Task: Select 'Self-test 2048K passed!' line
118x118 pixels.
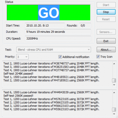Action: pos(18,74)
